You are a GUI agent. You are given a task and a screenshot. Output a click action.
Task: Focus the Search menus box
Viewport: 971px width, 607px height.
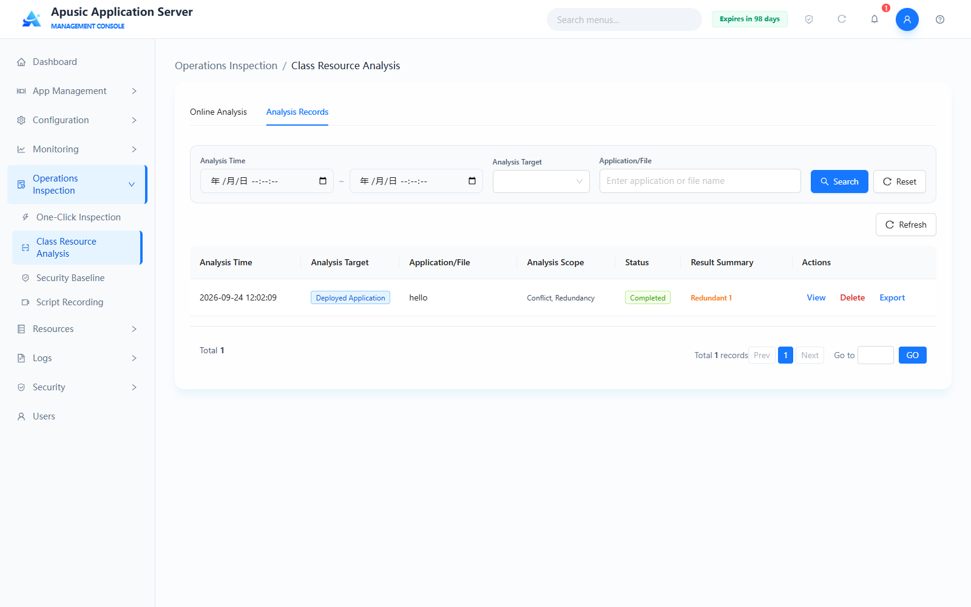point(624,19)
